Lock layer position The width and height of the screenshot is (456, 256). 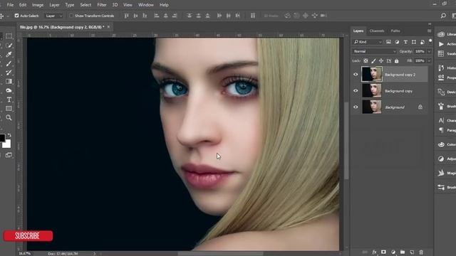pyautogui.click(x=381, y=61)
